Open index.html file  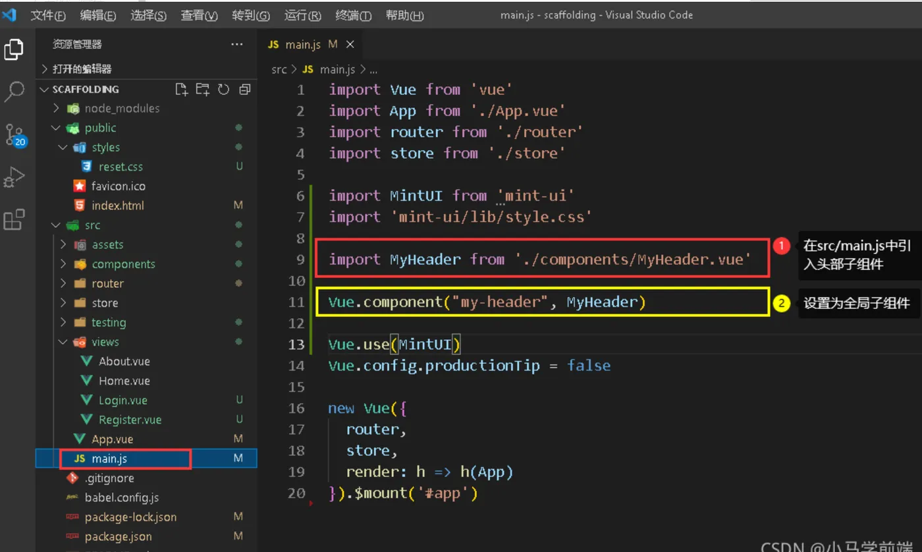point(118,206)
